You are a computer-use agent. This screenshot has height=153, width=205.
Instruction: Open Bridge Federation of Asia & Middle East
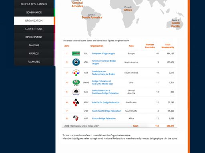(x=102, y=82)
